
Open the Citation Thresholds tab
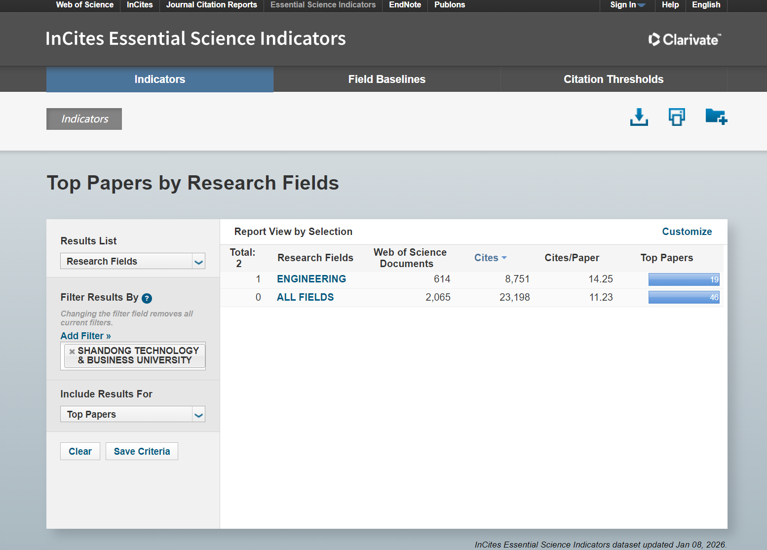[613, 79]
